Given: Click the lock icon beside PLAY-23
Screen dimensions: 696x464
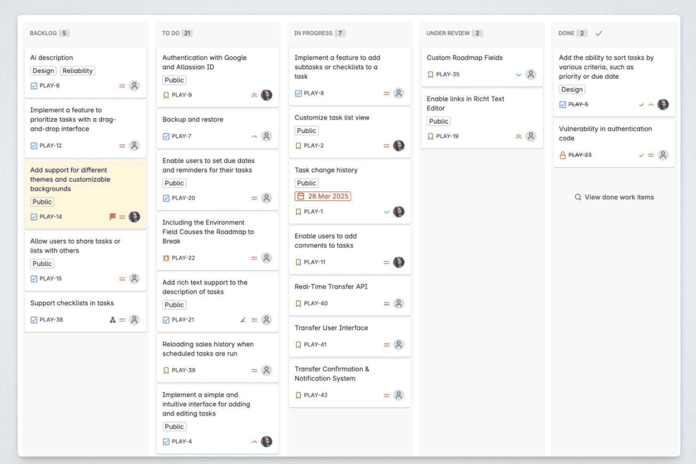Looking at the screenshot, I should [x=562, y=155].
